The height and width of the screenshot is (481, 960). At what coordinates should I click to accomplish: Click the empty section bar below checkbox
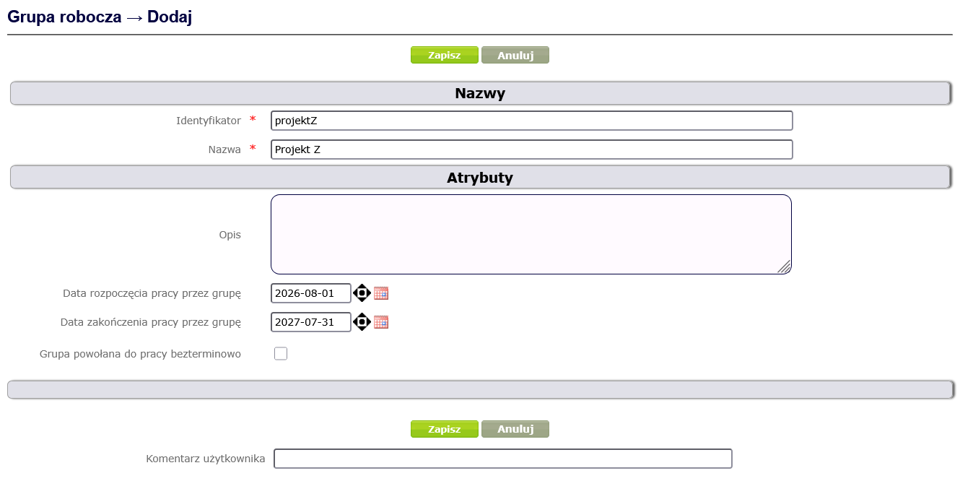tap(480, 389)
